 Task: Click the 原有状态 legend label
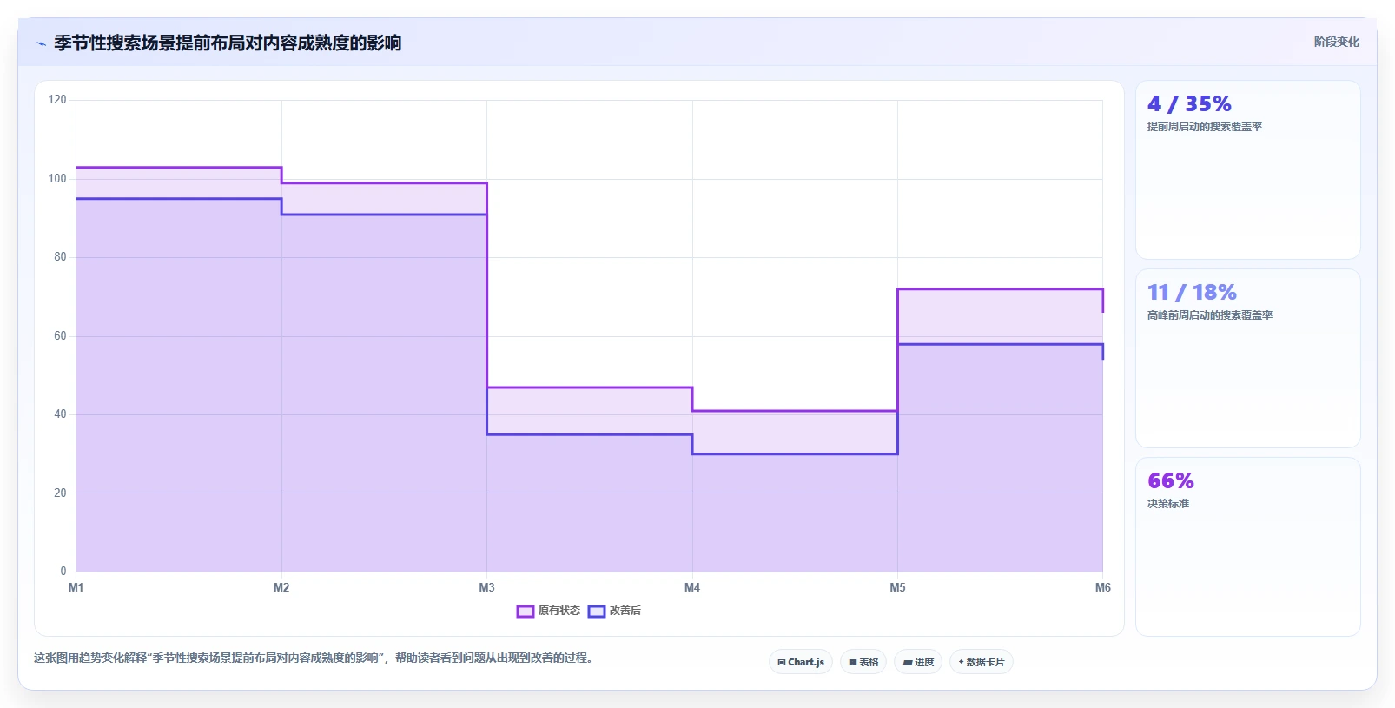point(559,611)
